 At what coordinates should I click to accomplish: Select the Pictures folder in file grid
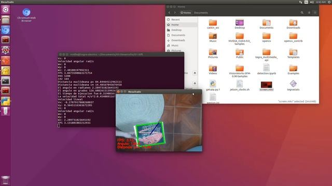[x=213, y=54]
